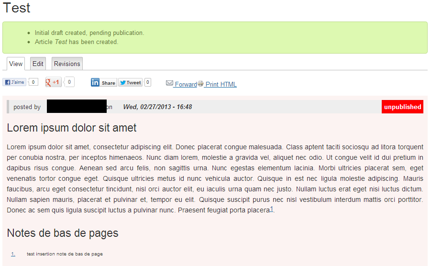Viewport: 431px width, 266px height.
Task: Click the Twitter Tweet button
Action: tap(131, 83)
